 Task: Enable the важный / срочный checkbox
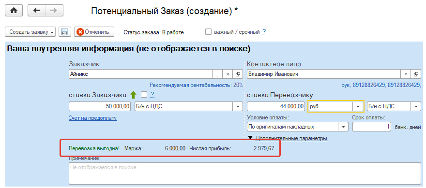(x=208, y=32)
